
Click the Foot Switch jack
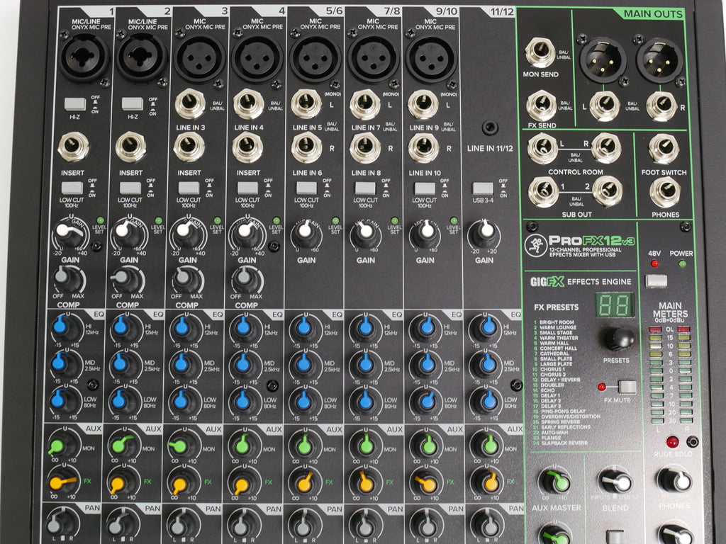pos(664,149)
